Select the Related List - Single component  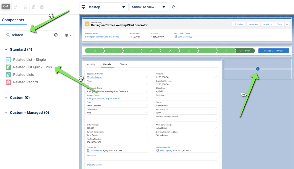pyautogui.click(x=30, y=60)
